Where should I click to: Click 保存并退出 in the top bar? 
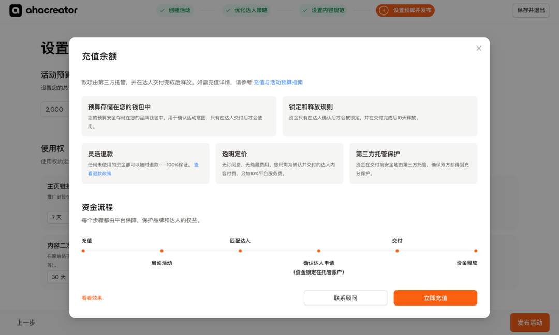point(531,10)
